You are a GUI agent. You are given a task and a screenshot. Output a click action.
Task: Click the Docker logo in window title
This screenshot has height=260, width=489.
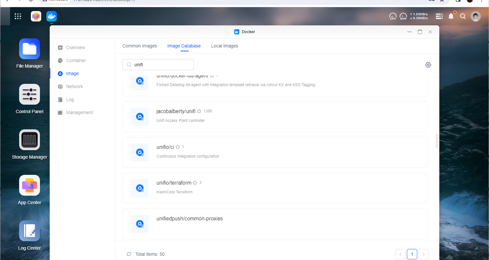[237, 32]
